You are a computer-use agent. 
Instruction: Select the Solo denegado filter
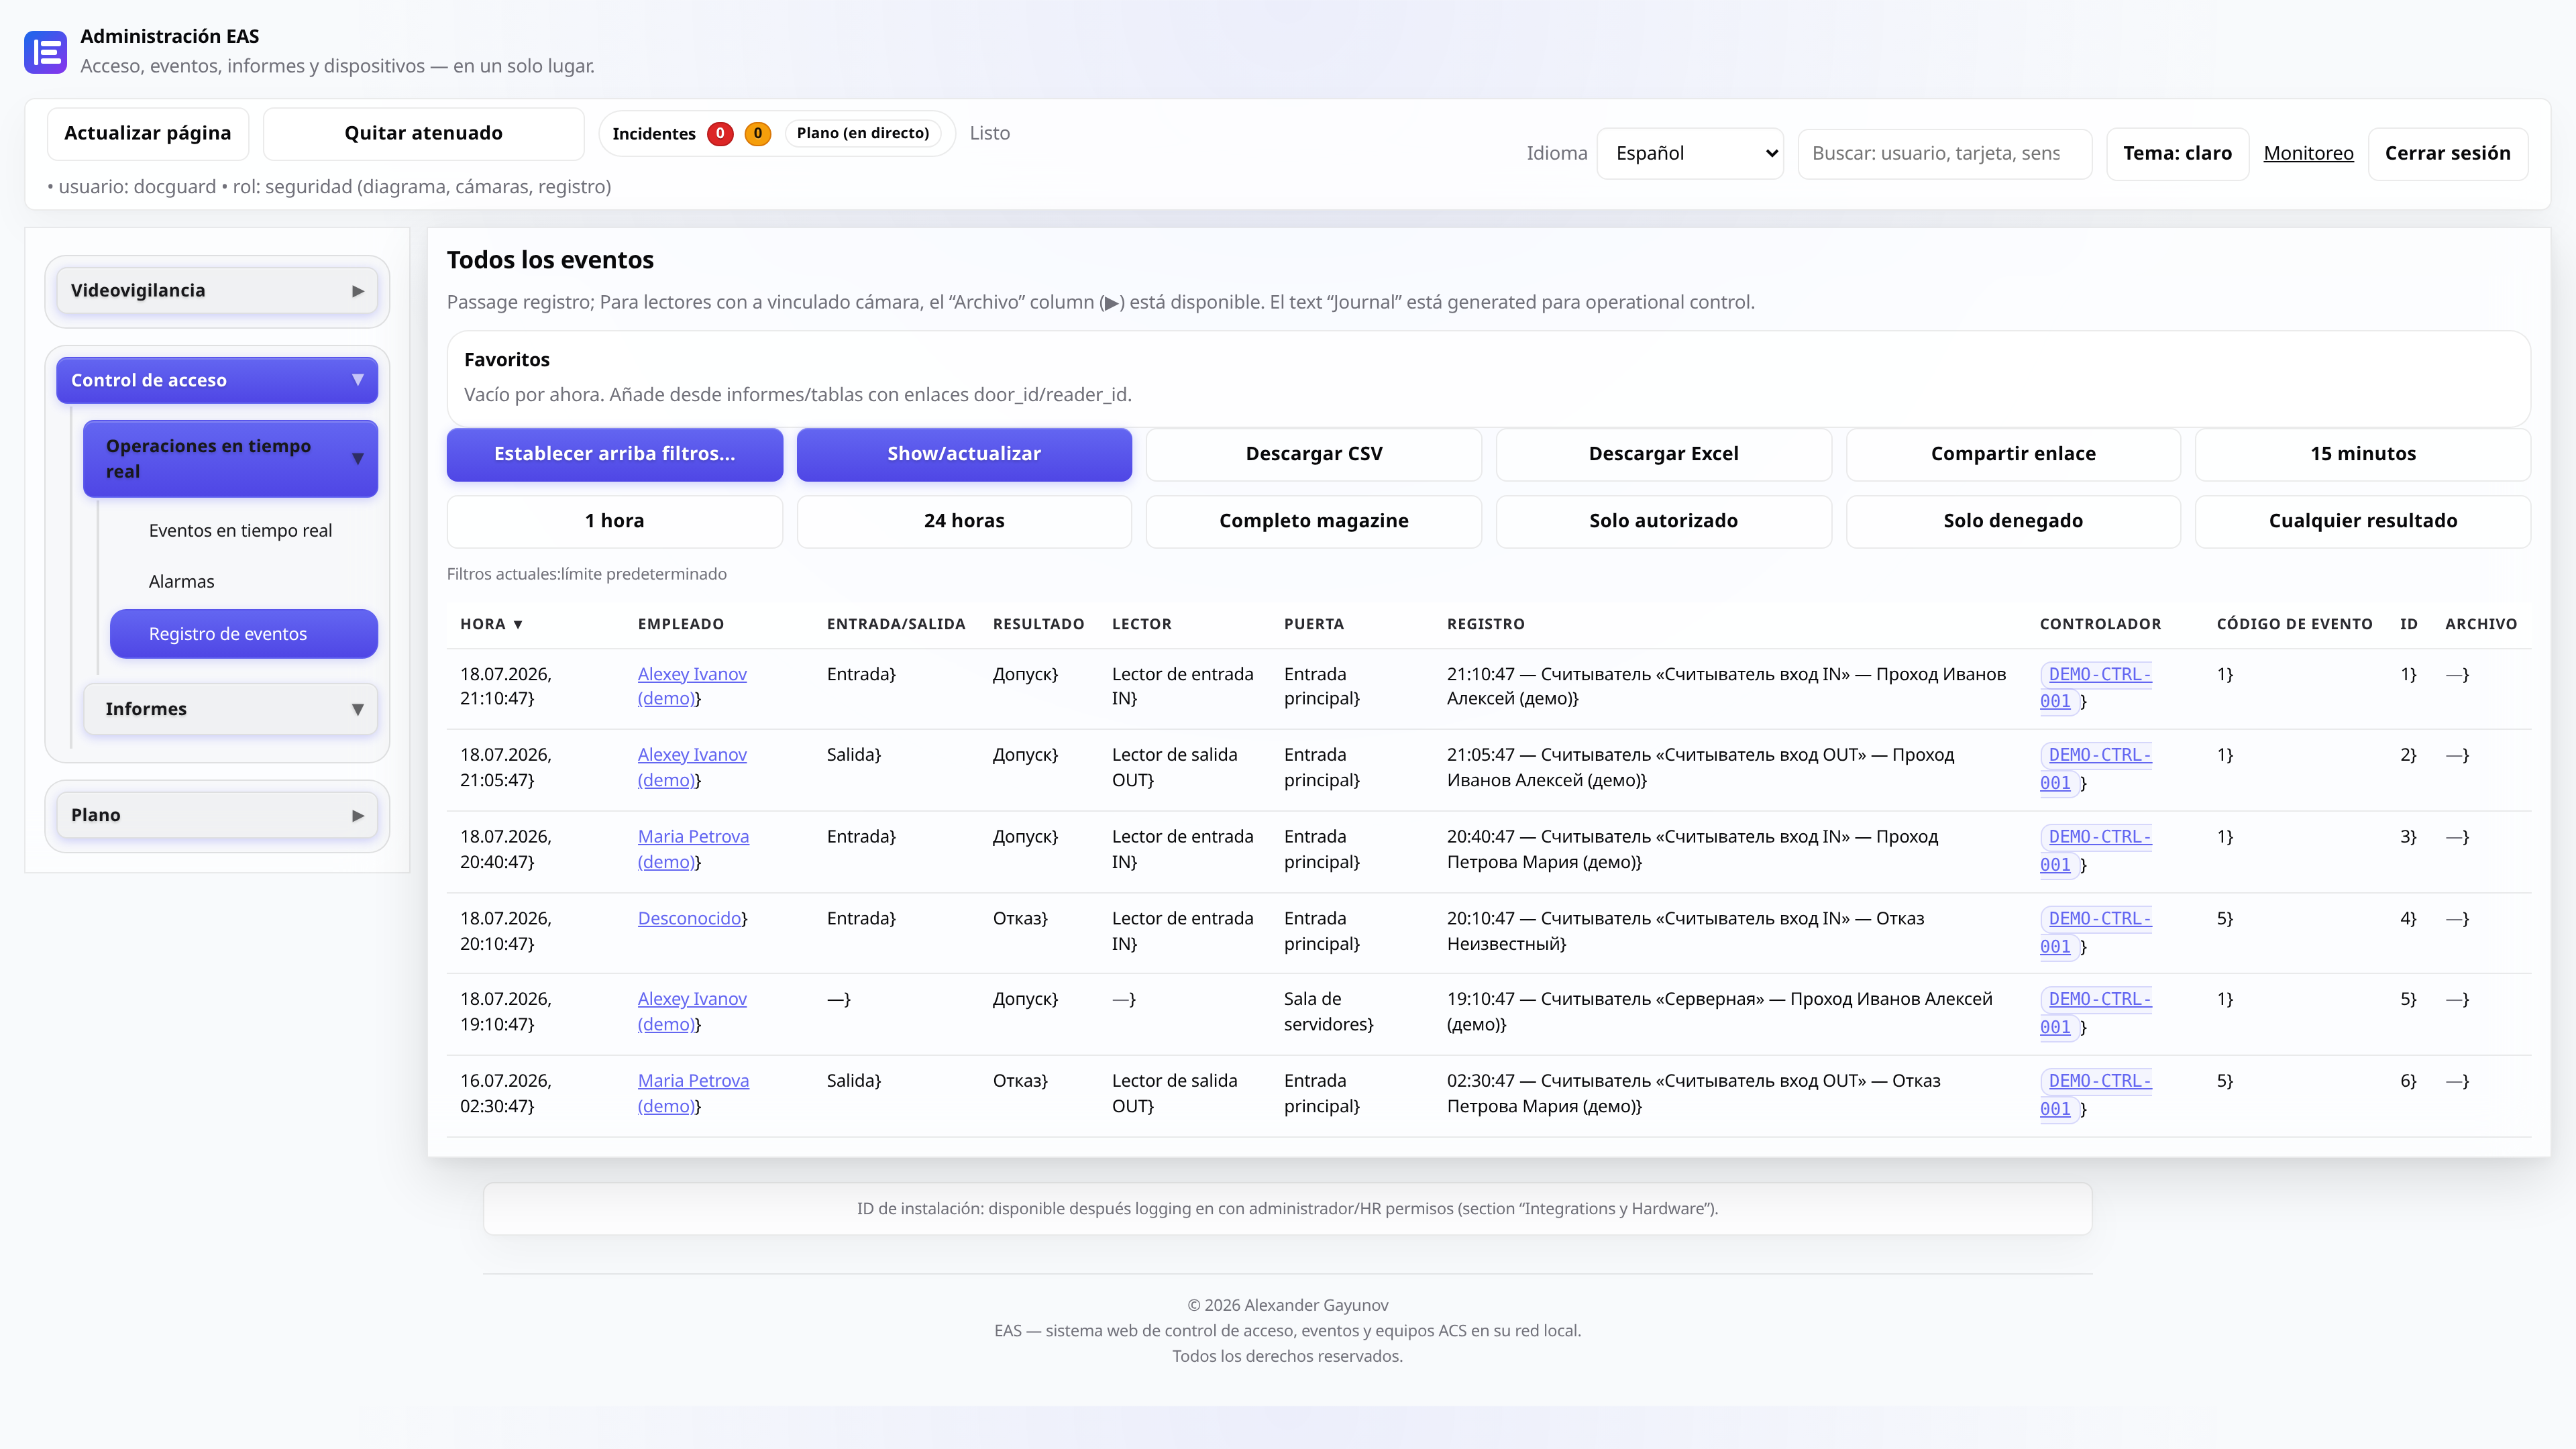click(x=2013, y=521)
